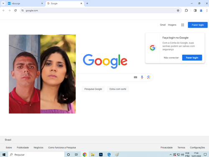Open Internet Explorer from the taskbar

tap(109, 154)
